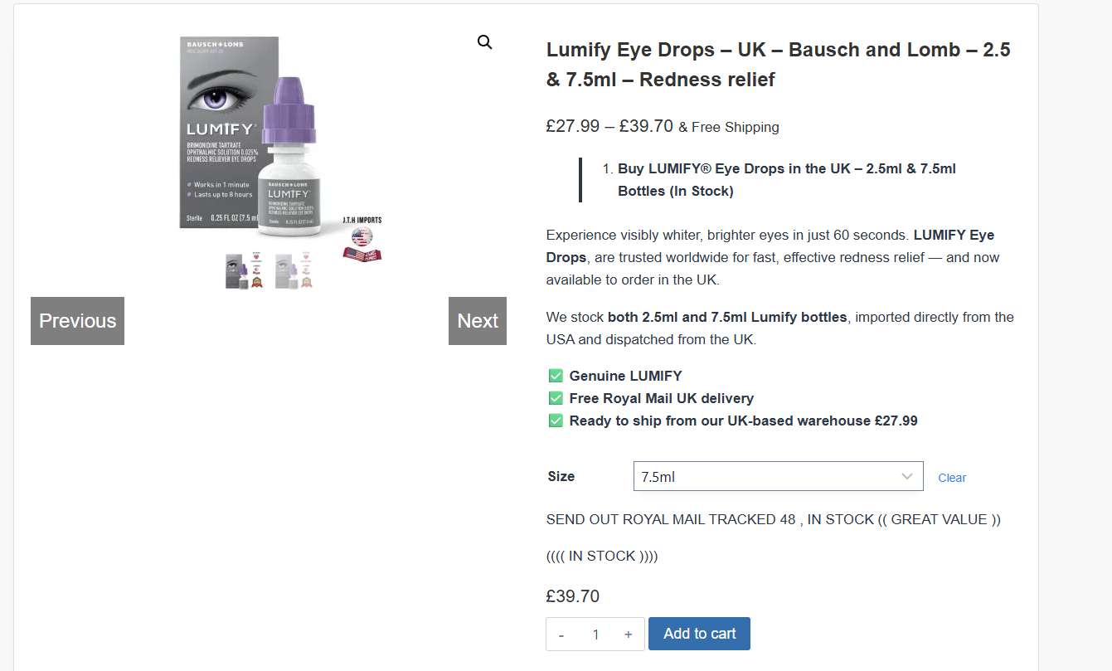Click the green checkmark beside Genuine LUMIFY

pyautogui.click(x=556, y=376)
